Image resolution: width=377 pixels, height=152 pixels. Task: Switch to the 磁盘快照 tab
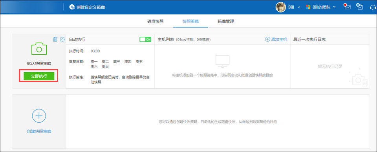point(156,21)
